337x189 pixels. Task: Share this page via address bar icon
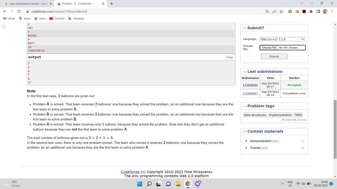point(274,12)
